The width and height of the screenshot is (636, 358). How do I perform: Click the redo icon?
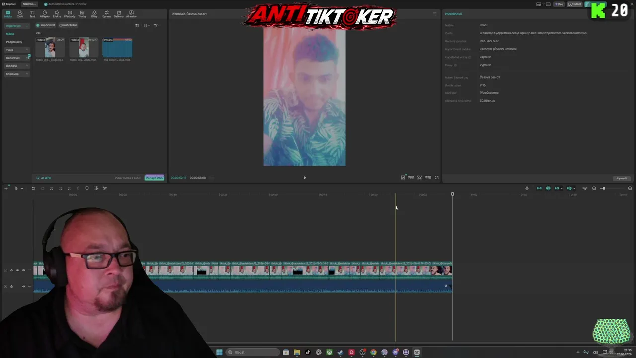[x=42, y=188]
